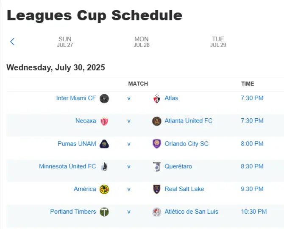This screenshot has width=284, height=229.
Task: Click the Necaxa club crest
Action: 104,121
